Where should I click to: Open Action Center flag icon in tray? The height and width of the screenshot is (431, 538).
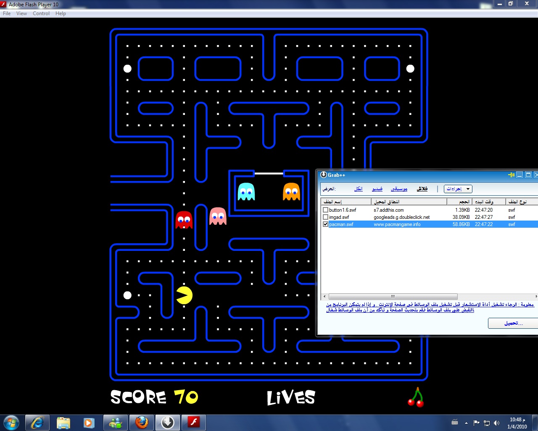(x=476, y=423)
